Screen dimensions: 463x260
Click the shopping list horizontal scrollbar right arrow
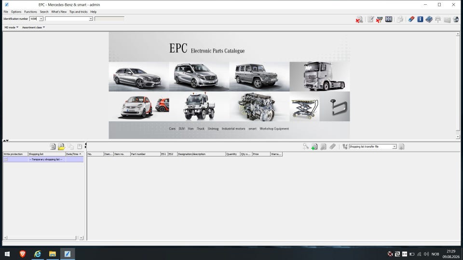81,237
